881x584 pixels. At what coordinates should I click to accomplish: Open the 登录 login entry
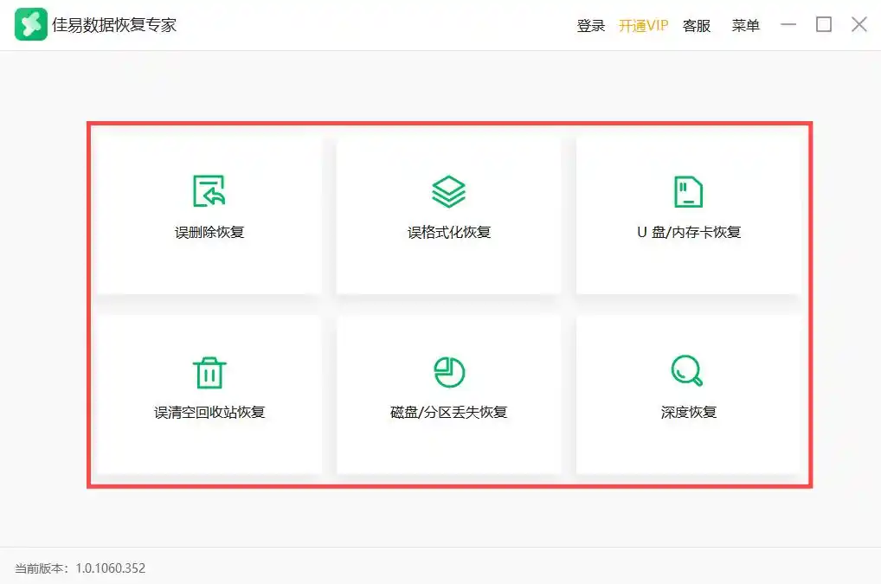(x=590, y=26)
